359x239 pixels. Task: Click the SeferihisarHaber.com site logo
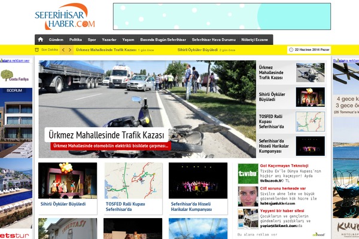point(65,17)
